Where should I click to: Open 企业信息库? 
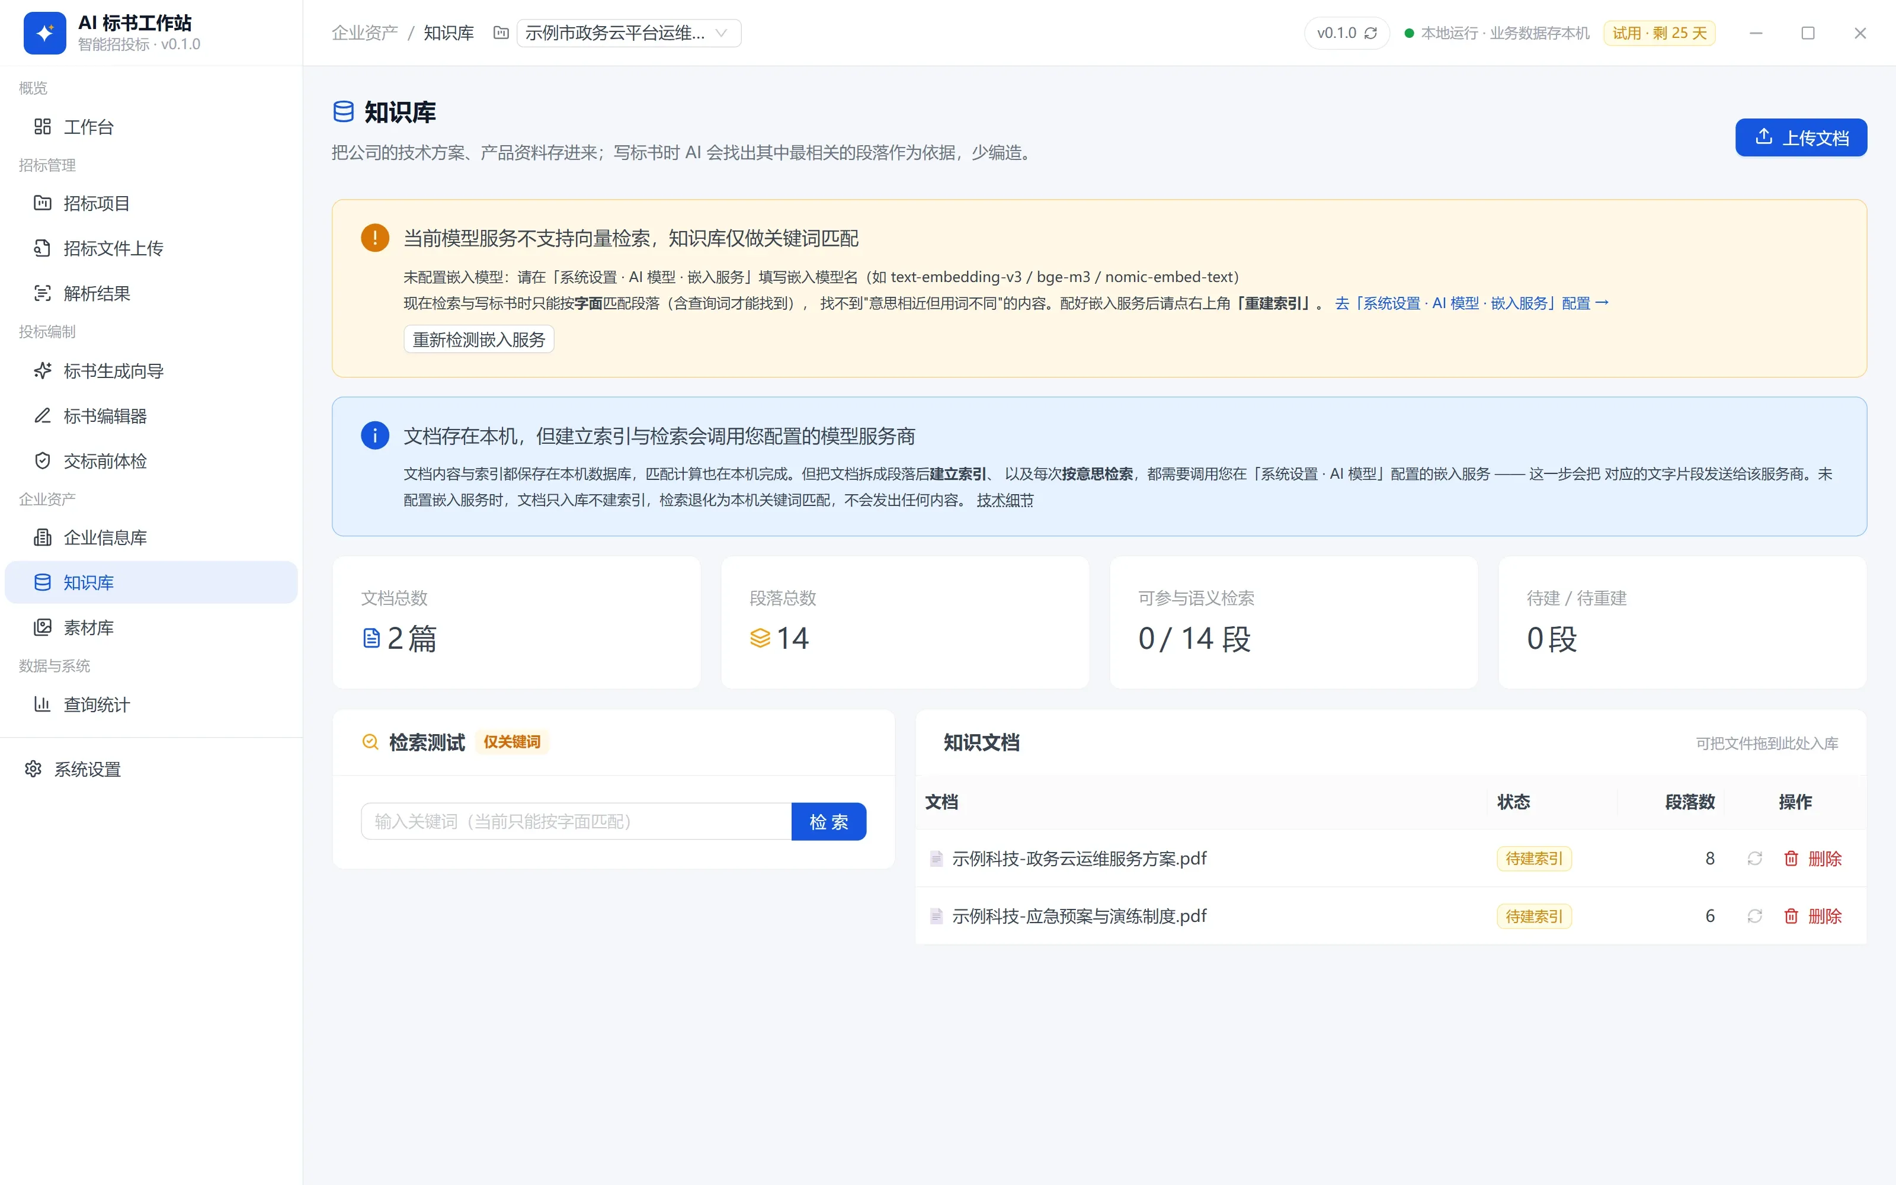151,537
